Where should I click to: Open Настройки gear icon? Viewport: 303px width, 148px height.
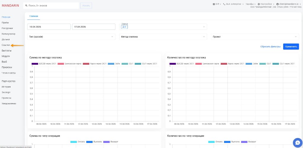(259, 4)
